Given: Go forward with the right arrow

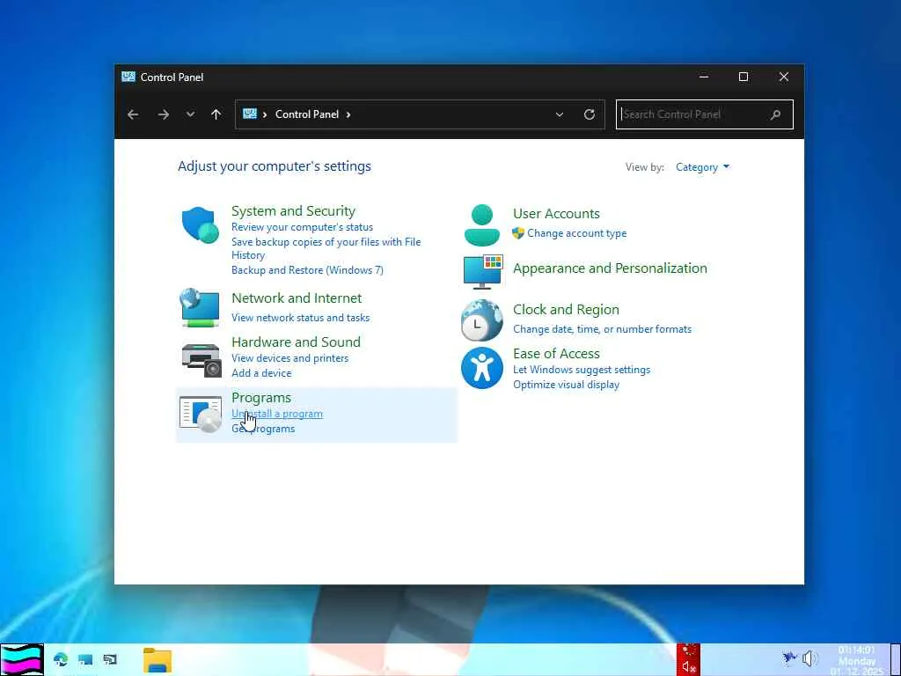Looking at the screenshot, I should [164, 114].
